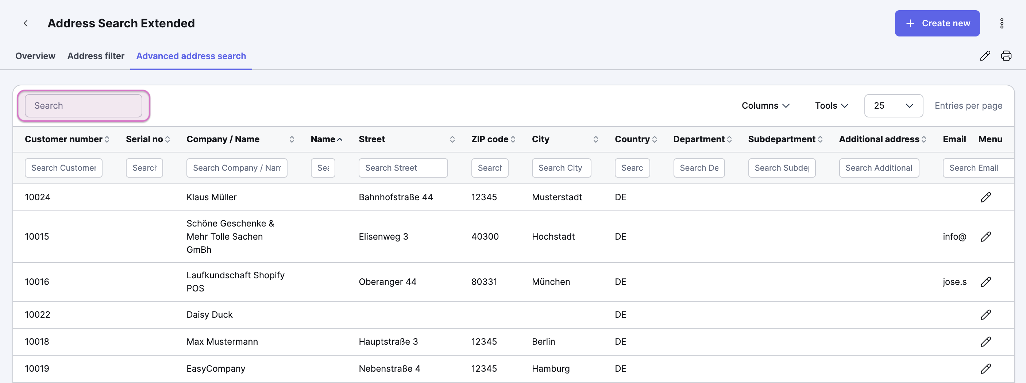Click edit pencil for EasyCompany row

coord(985,368)
